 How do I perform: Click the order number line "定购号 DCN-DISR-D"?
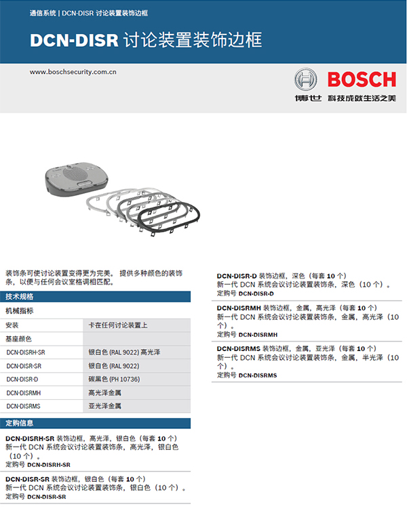tap(246, 293)
